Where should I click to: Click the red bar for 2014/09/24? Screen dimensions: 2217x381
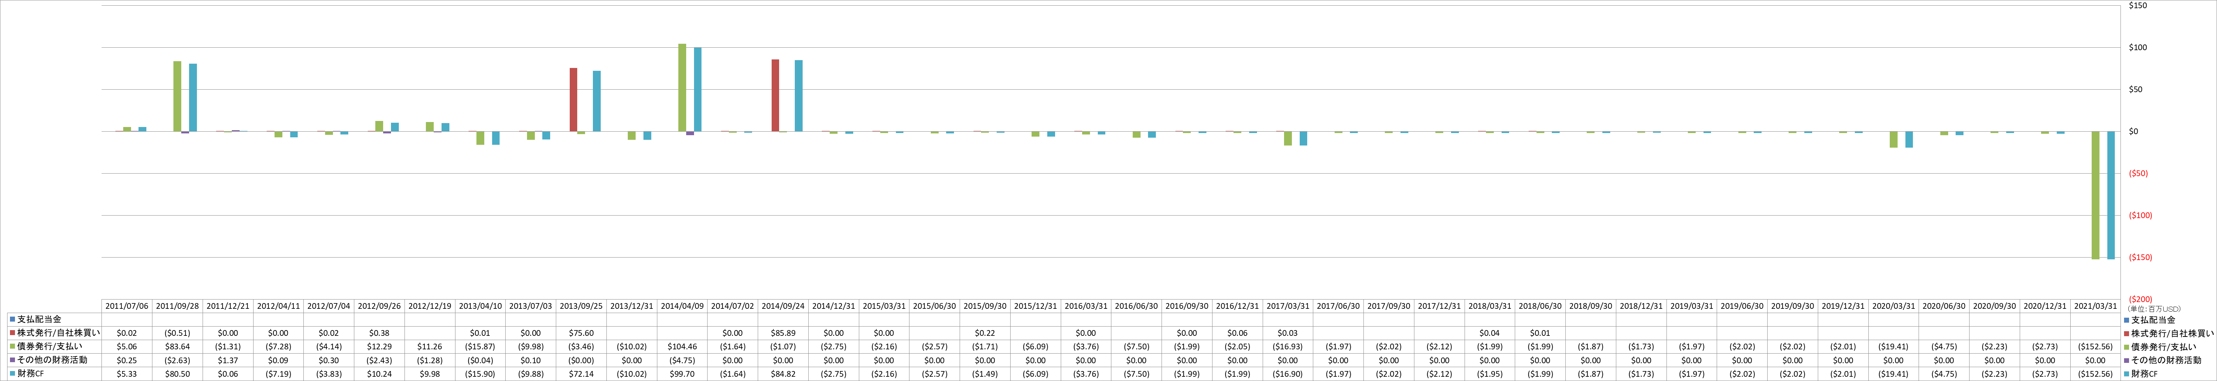(x=776, y=95)
